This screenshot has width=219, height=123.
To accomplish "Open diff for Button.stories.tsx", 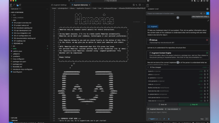I will point(205,88).
